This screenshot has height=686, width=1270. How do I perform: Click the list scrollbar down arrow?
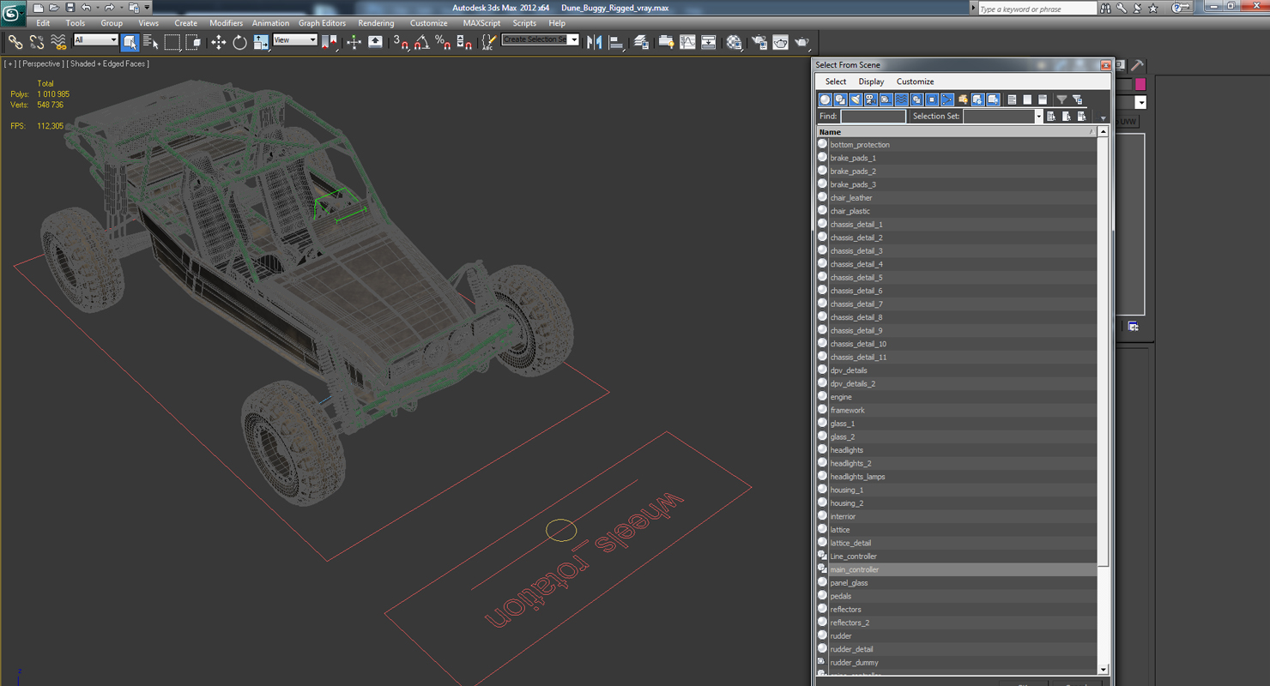[x=1103, y=670]
